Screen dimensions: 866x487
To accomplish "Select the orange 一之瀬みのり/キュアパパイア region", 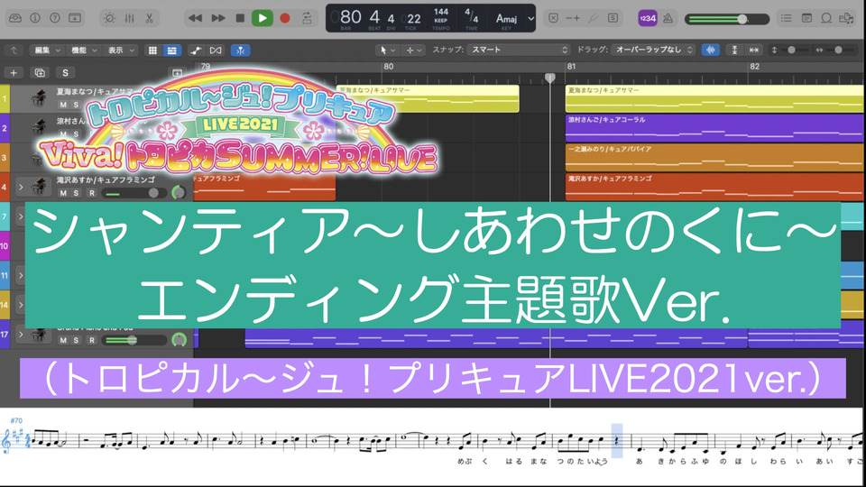I will 714,157.
